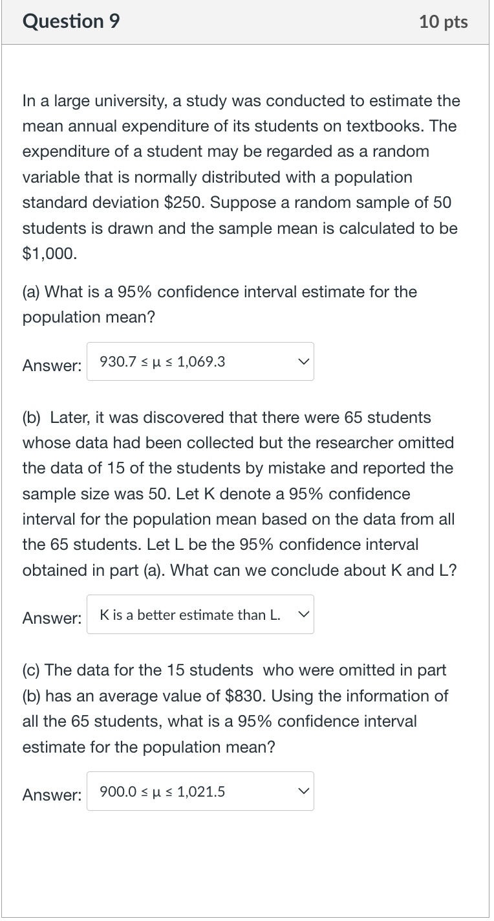This screenshot has width=494, height=921.
Task: Click the 'Question 9' heading
Action: pyautogui.click(x=71, y=22)
